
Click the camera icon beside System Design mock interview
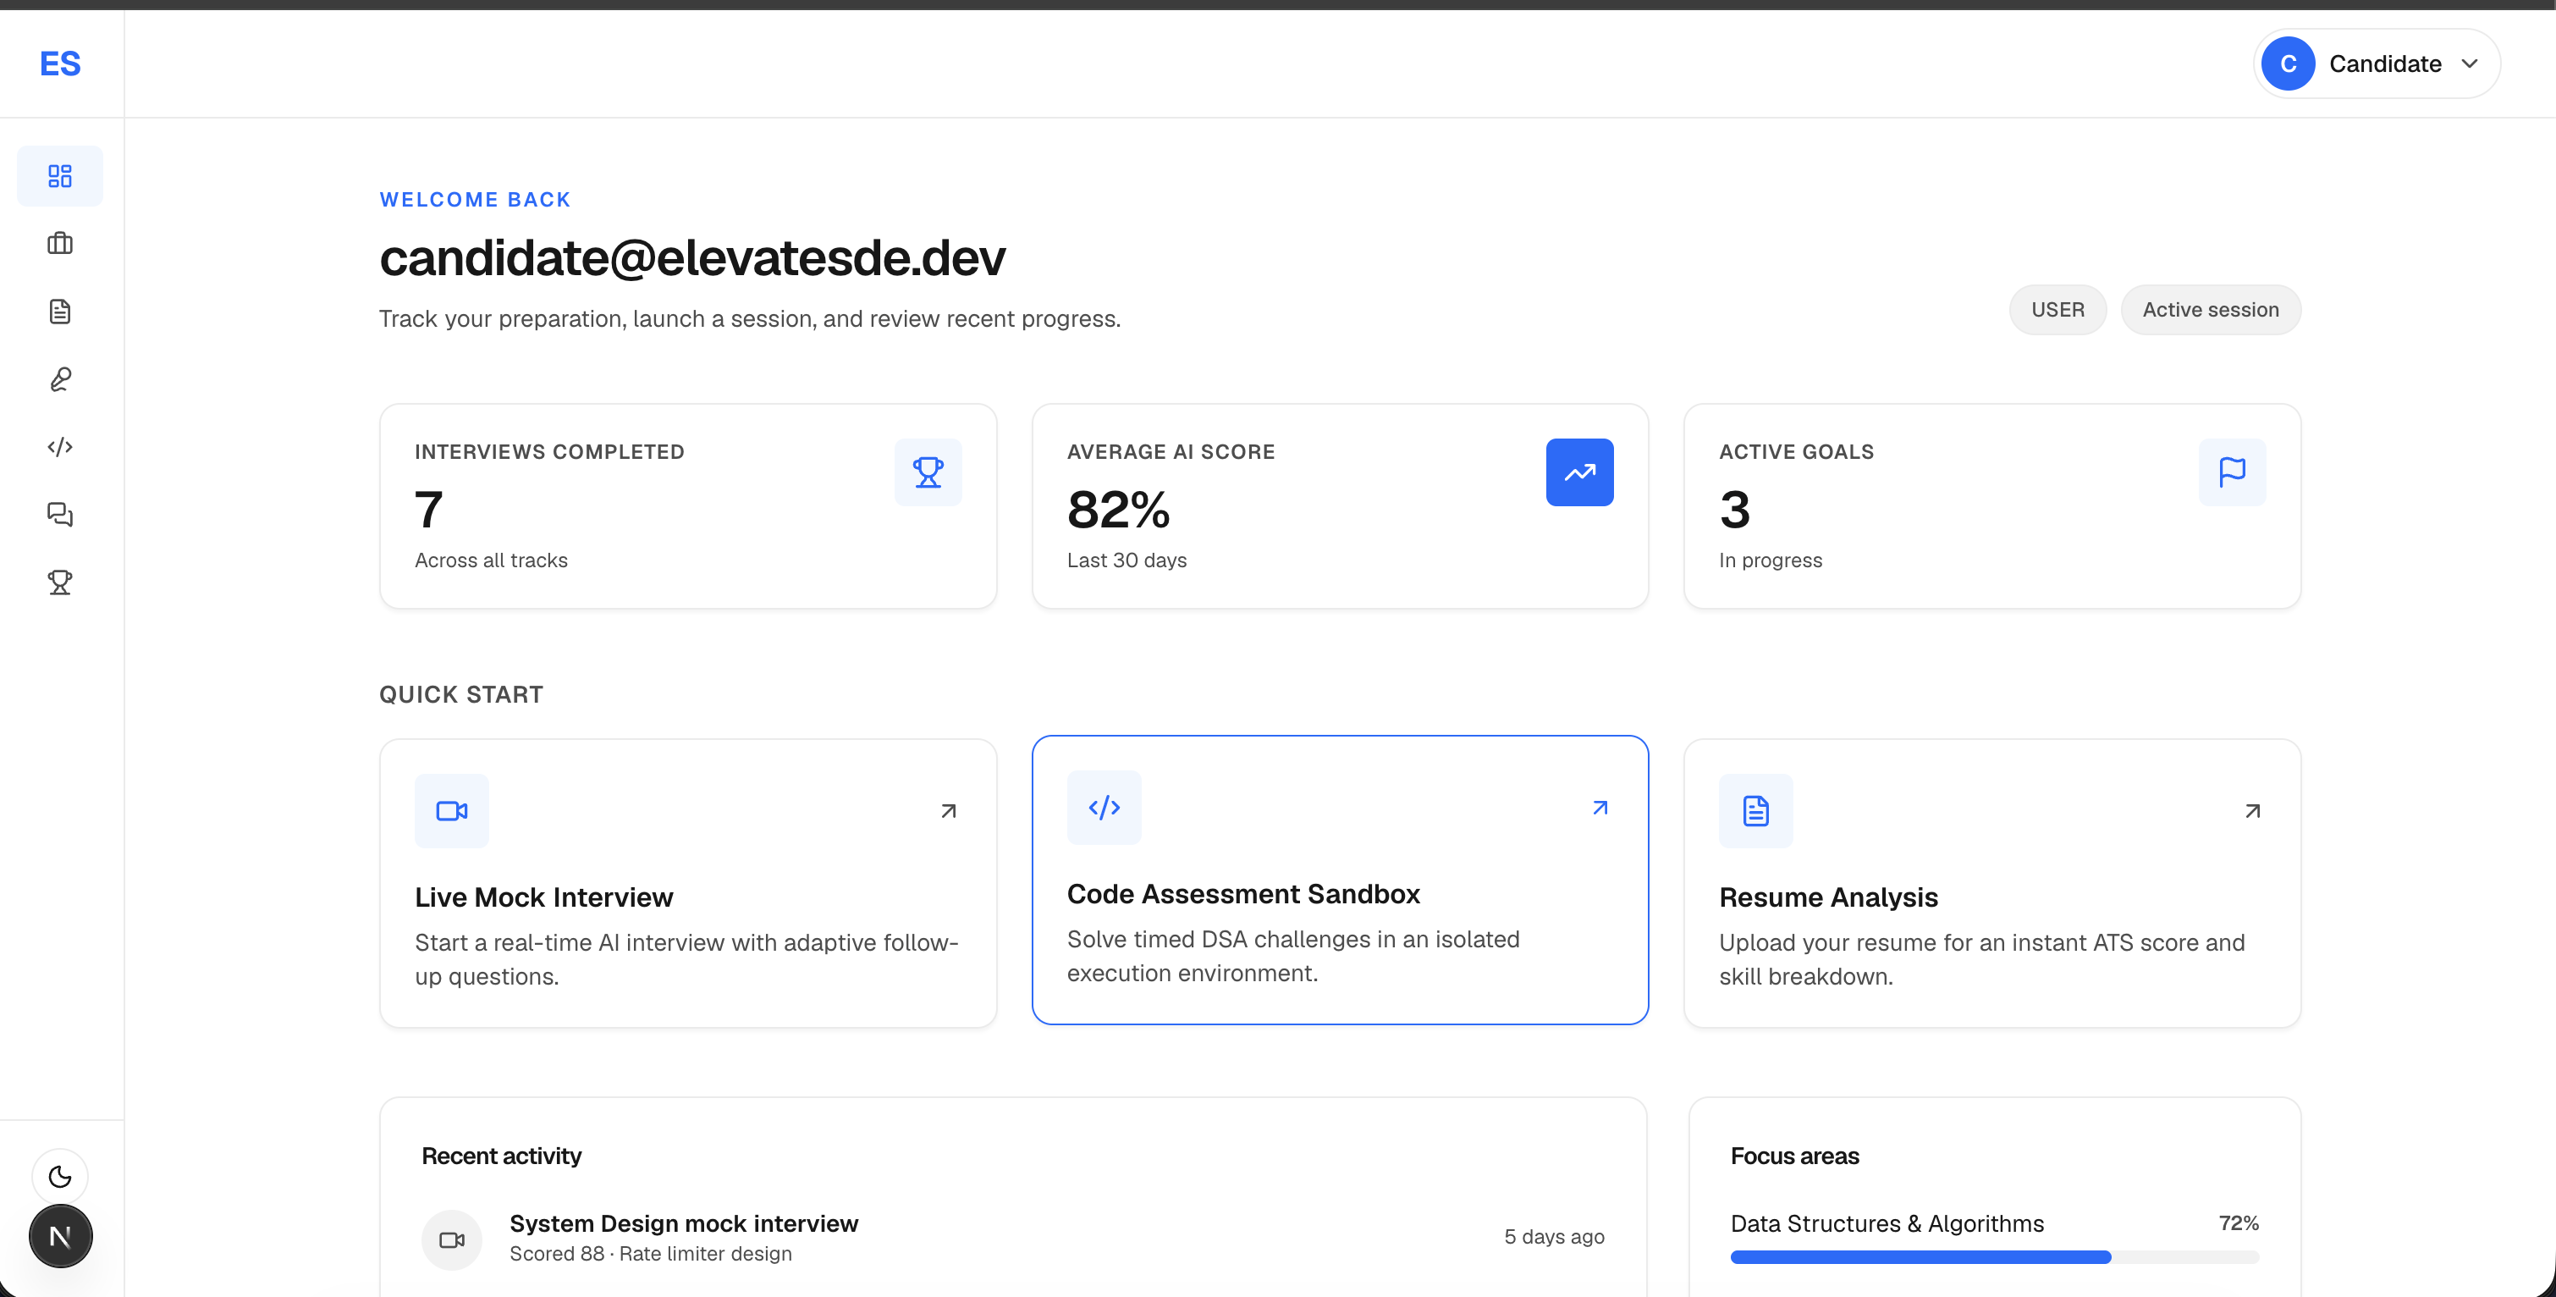click(x=451, y=1239)
